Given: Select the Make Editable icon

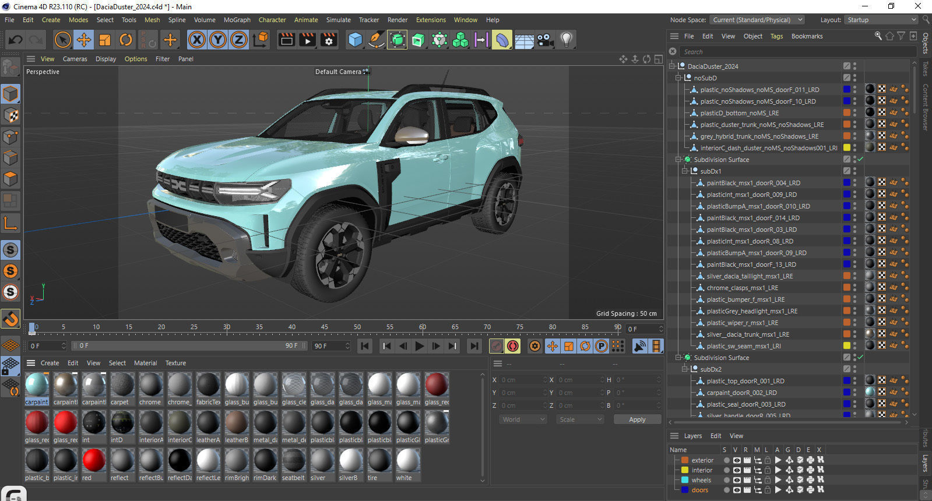Looking at the screenshot, I should tap(10, 68).
